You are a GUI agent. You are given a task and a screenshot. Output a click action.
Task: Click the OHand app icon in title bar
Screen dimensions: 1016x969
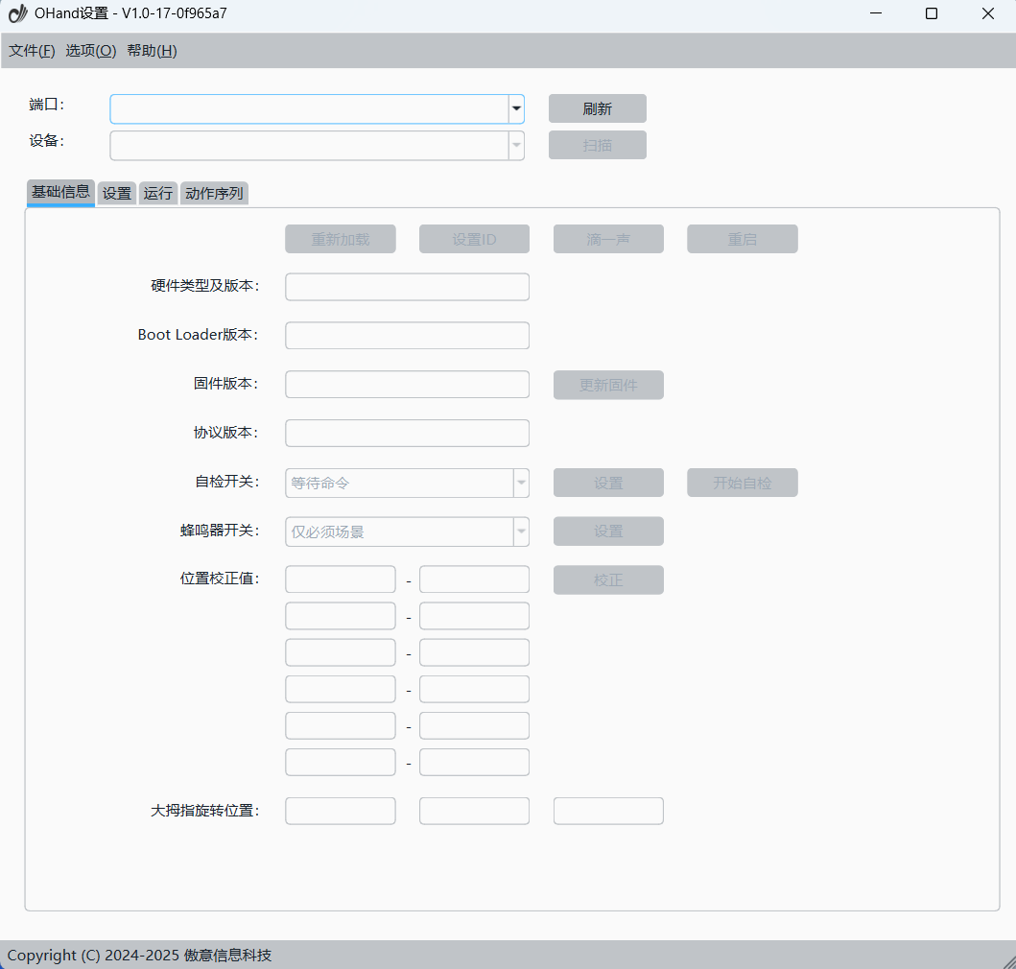17,13
